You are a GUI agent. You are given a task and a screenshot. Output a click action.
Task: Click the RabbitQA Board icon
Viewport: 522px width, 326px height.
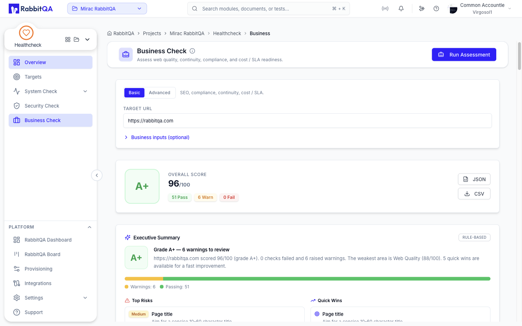(17, 254)
